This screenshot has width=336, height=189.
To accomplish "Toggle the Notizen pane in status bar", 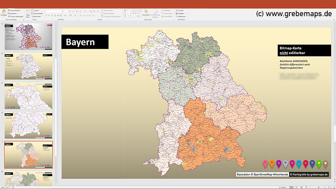I will [x=283, y=187].
